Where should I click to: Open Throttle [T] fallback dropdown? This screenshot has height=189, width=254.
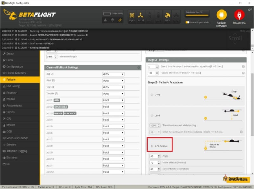113,94
